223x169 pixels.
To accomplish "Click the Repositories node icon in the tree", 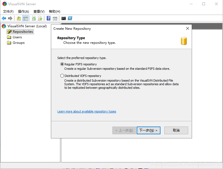I will [x=9, y=32].
